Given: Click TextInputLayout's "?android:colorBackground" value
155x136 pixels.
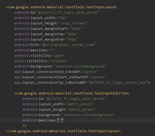Looking at the screenshot, I should (80, 66).
